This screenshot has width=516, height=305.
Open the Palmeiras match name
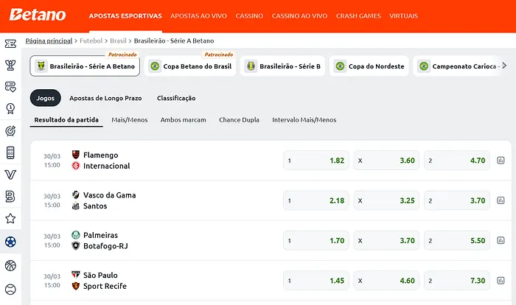point(100,235)
